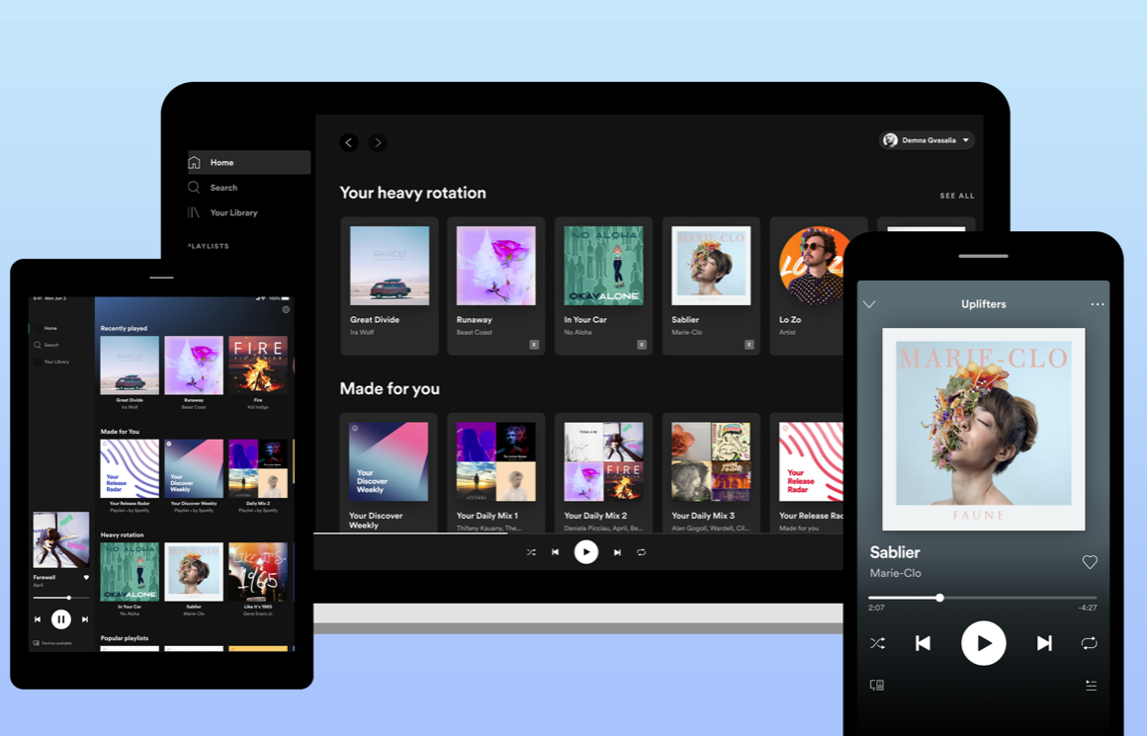
Task: Open Your Release Radar on laptop
Action: tap(807, 473)
